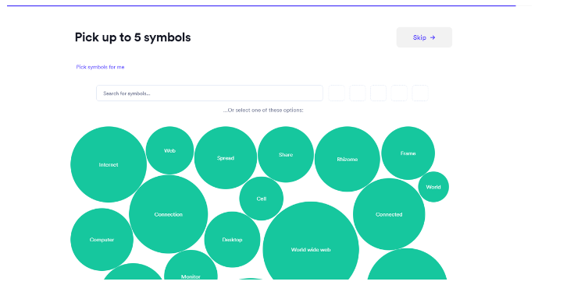Viewport: 574px width, 292px height.
Task: Click the first empty symbol slot
Action: 337,93
